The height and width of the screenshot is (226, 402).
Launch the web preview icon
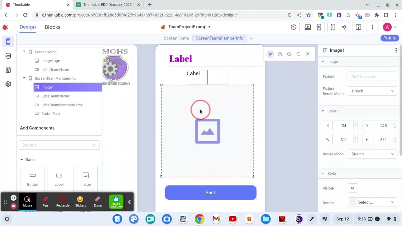point(308,27)
